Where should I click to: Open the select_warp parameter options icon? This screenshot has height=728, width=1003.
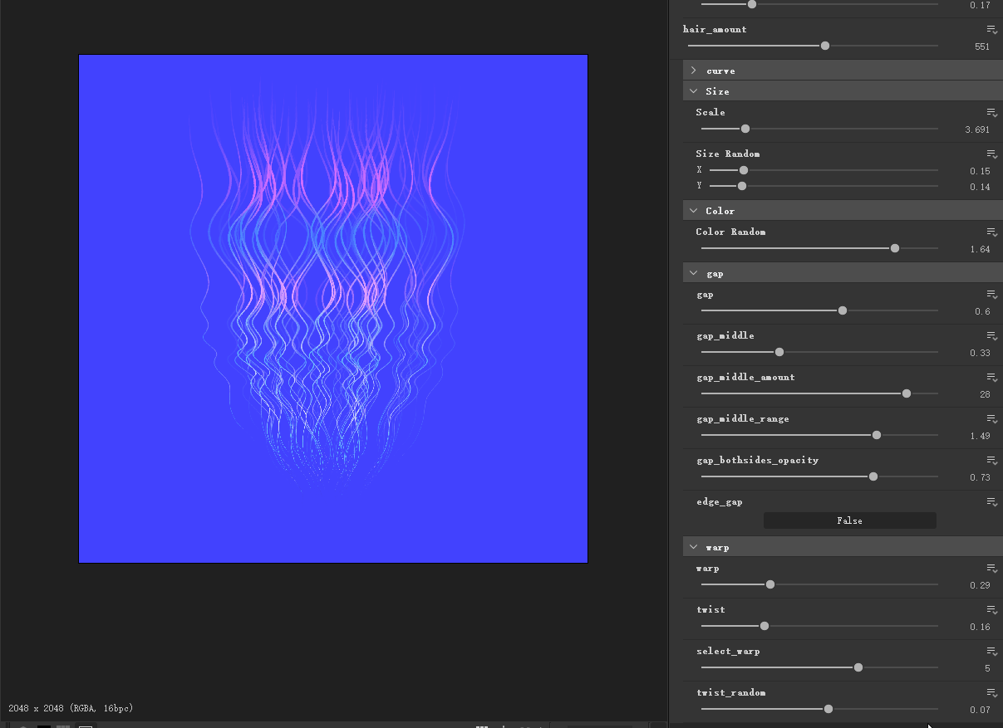click(x=992, y=652)
